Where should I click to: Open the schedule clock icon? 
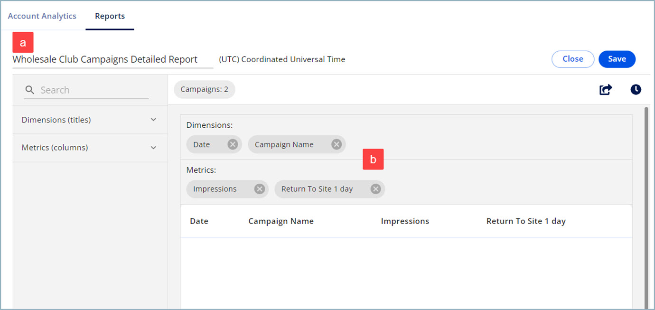(x=636, y=89)
